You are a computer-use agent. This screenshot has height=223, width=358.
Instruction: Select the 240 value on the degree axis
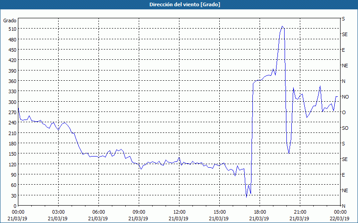(13, 123)
